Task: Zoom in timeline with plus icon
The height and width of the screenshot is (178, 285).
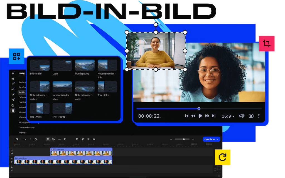Action: (x=193, y=139)
